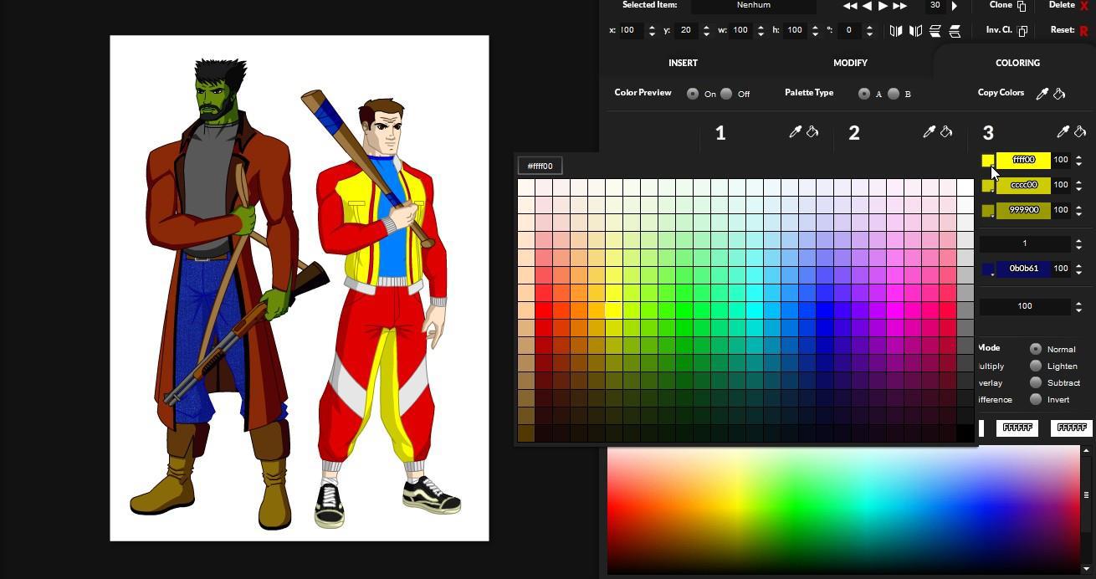Click the rotation angle input field

(849, 30)
